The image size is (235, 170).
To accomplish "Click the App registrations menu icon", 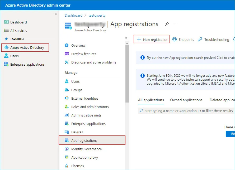I will [x=67, y=140].
